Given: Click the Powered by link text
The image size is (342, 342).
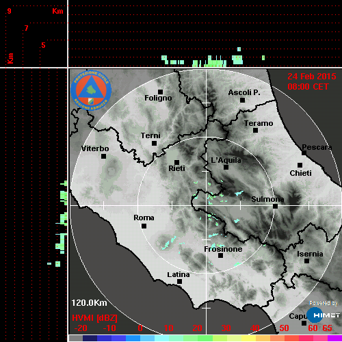Looking at the screenshot, I should (x=324, y=303).
